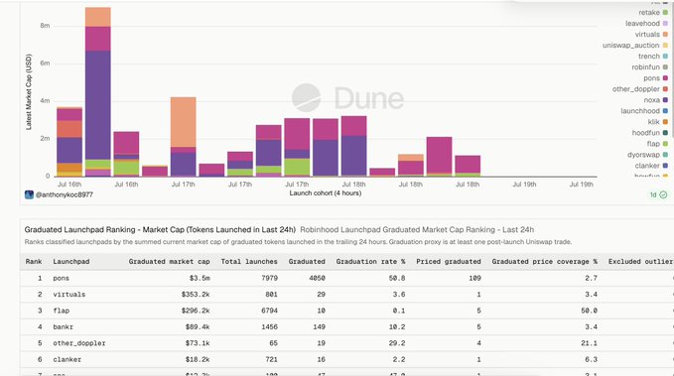Viewport: 674px width, 376px height.
Task: Click graduated count 4050
Action: [x=317, y=278]
